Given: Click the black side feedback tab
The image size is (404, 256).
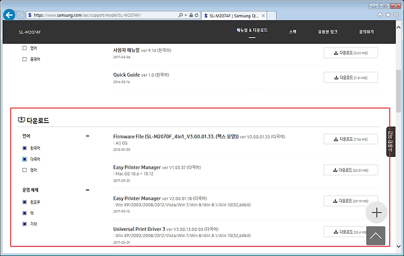Looking at the screenshot, I should (391, 142).
